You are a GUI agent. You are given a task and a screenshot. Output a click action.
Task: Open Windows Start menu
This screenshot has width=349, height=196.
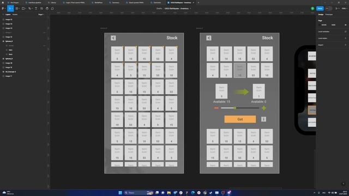120,193
